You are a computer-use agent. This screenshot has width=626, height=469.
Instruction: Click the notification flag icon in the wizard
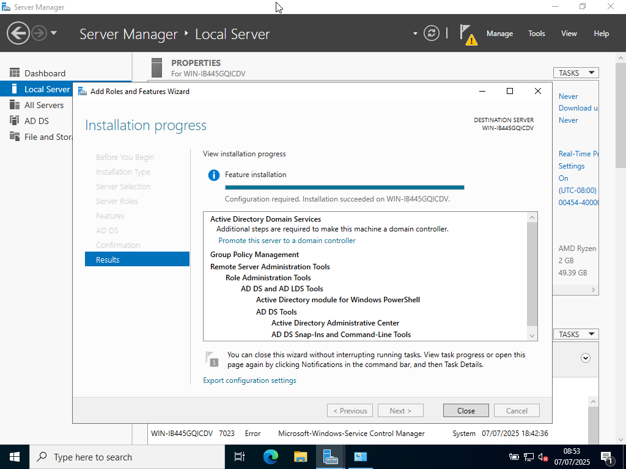(212, 359)
